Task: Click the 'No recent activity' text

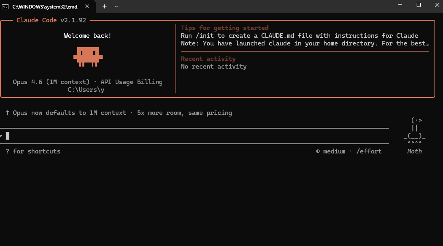Action: pyautogui.click(x=213, y=67)
